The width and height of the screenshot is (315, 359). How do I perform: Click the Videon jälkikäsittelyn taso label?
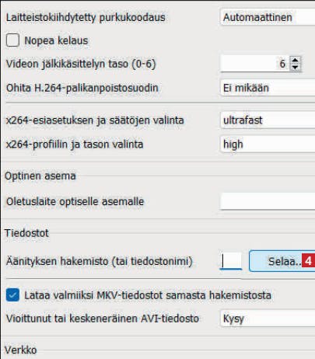pyautogui.click(x=81, y=64)
